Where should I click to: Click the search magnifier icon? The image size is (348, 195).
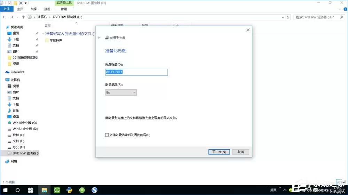pyautogui.click(x=342, y=17)
